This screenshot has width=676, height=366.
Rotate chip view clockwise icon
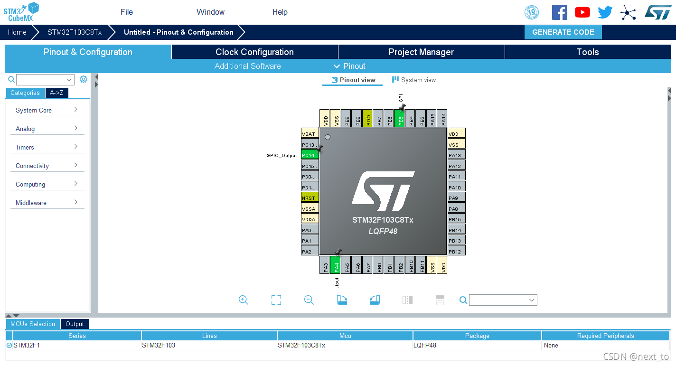pos(342,300)
